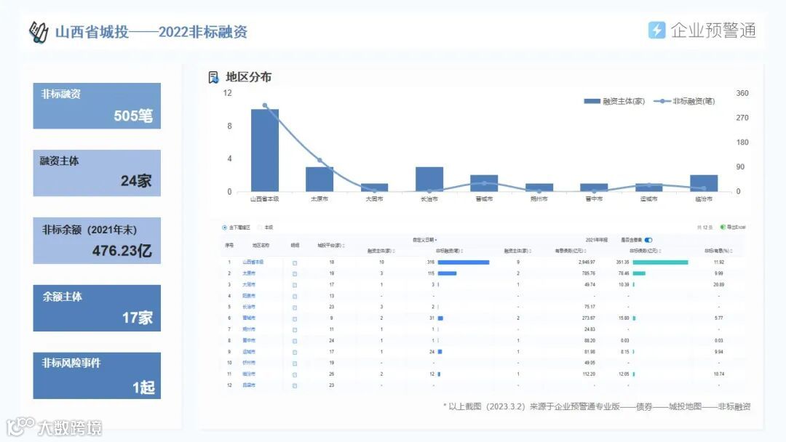Screen dimensions: 786x442
Task: Click the 太原市 bar in the chart
Action: pos(319,180)
